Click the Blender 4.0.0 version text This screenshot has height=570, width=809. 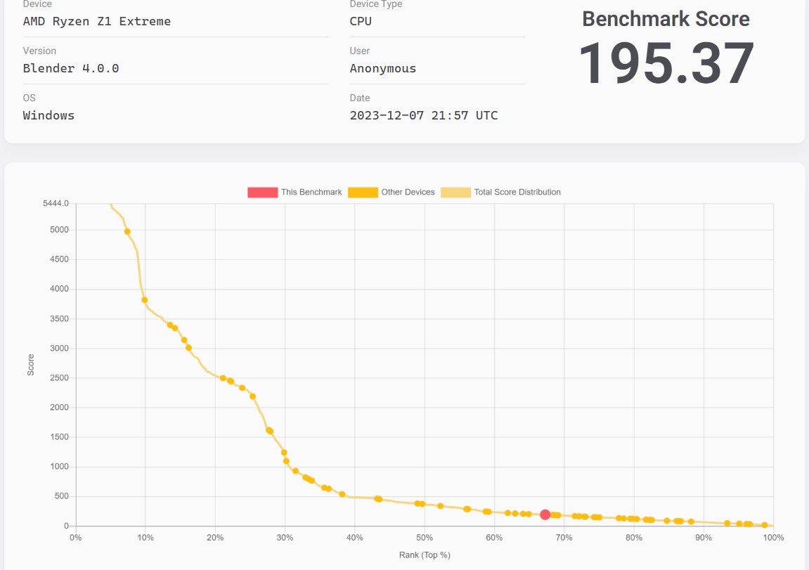coord(71,68)
